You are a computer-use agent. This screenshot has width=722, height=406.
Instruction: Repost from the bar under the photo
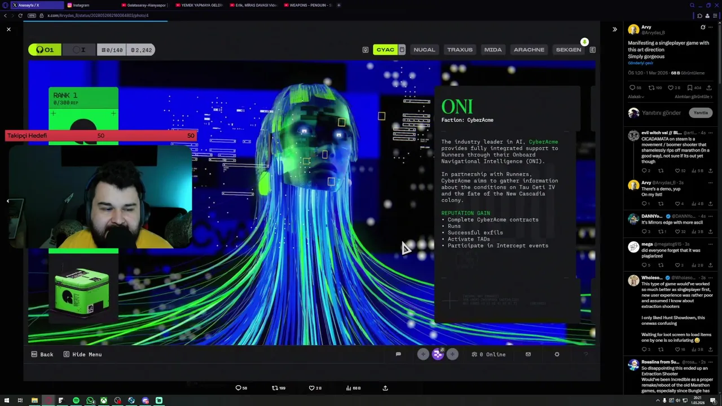tap(278, 388)
